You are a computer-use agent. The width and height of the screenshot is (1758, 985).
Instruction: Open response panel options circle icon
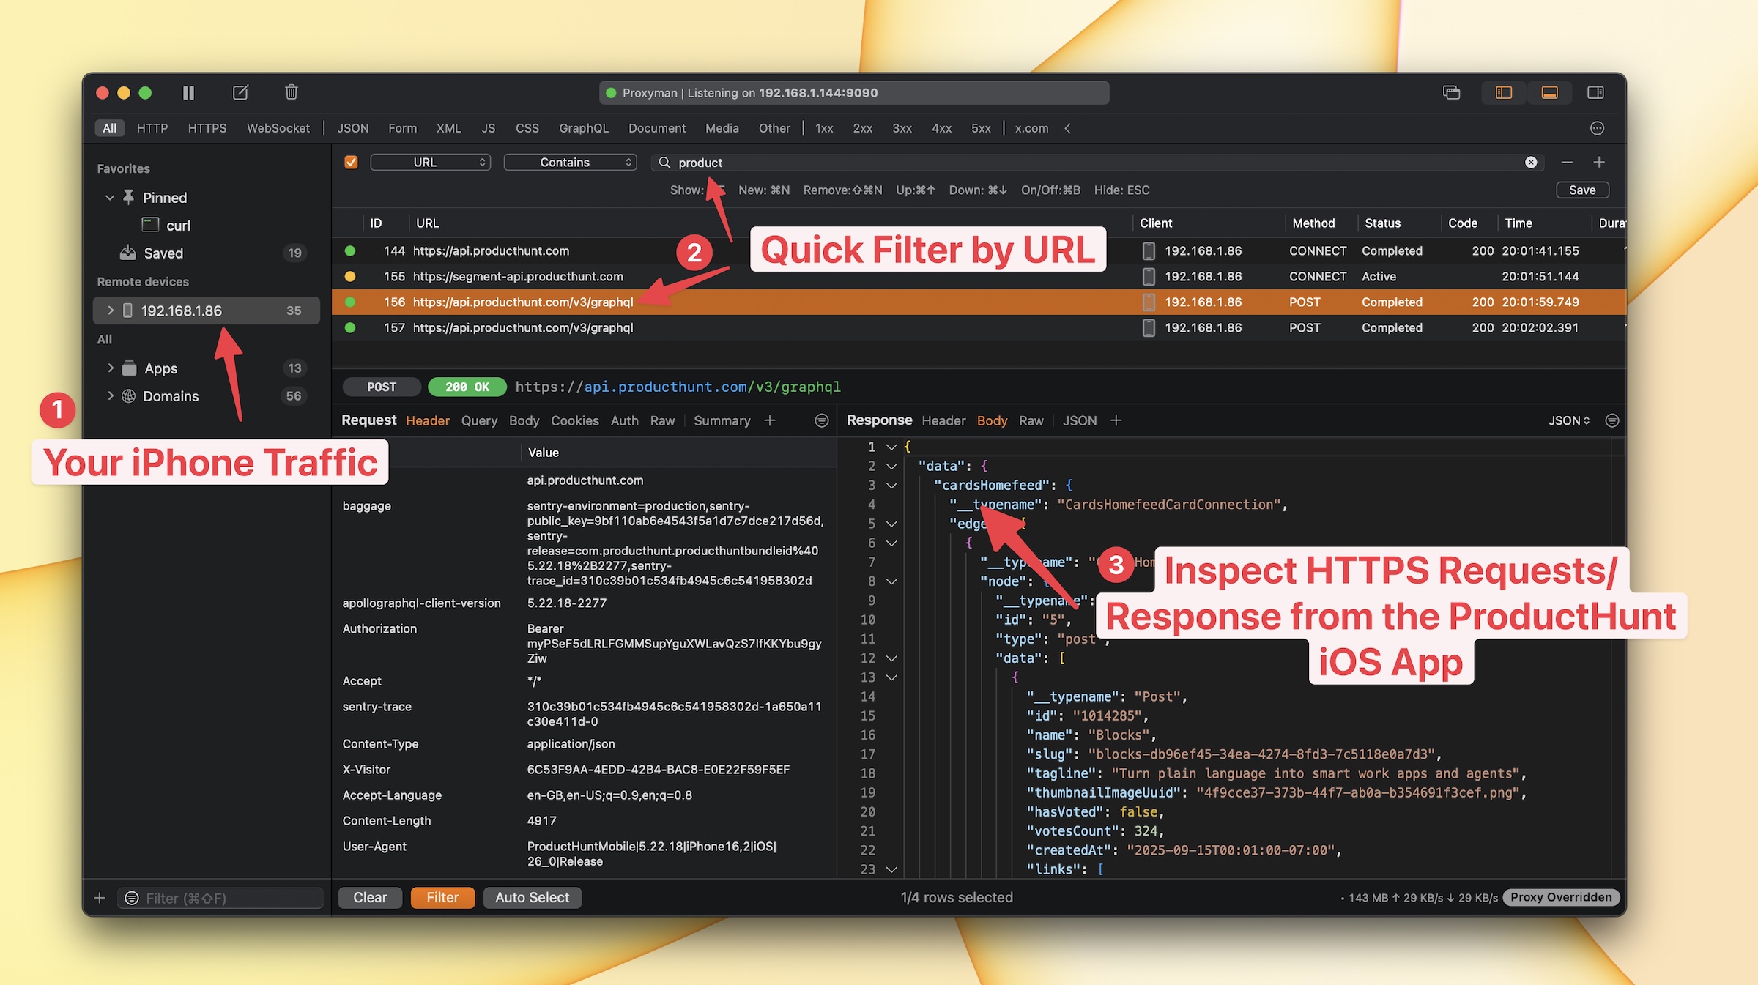tap(1611, 420)
